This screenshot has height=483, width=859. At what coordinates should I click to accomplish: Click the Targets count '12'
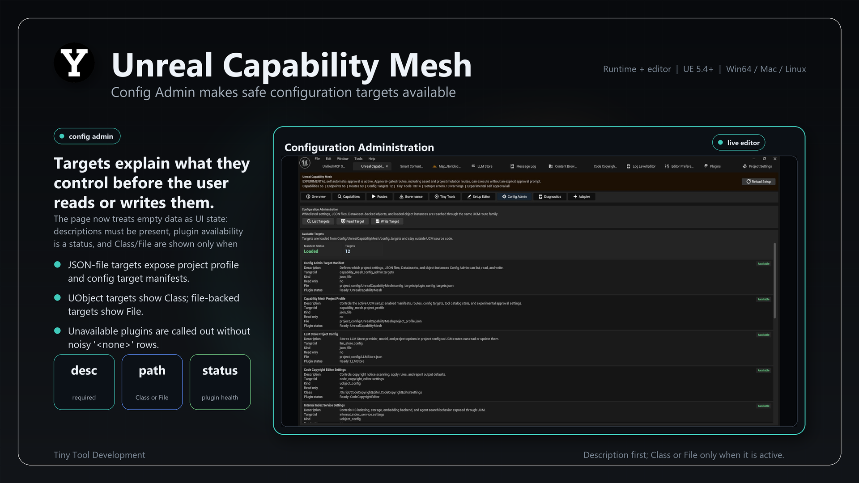[348, 251]
